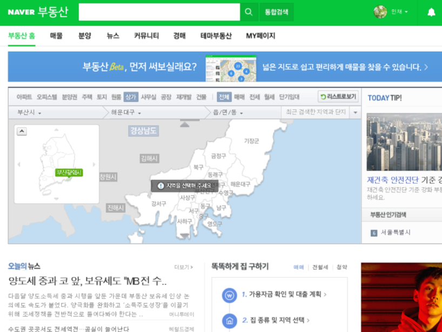The image size is (442, 332).
Task: Select 금정구 on the map
Action: click(218, 156)
